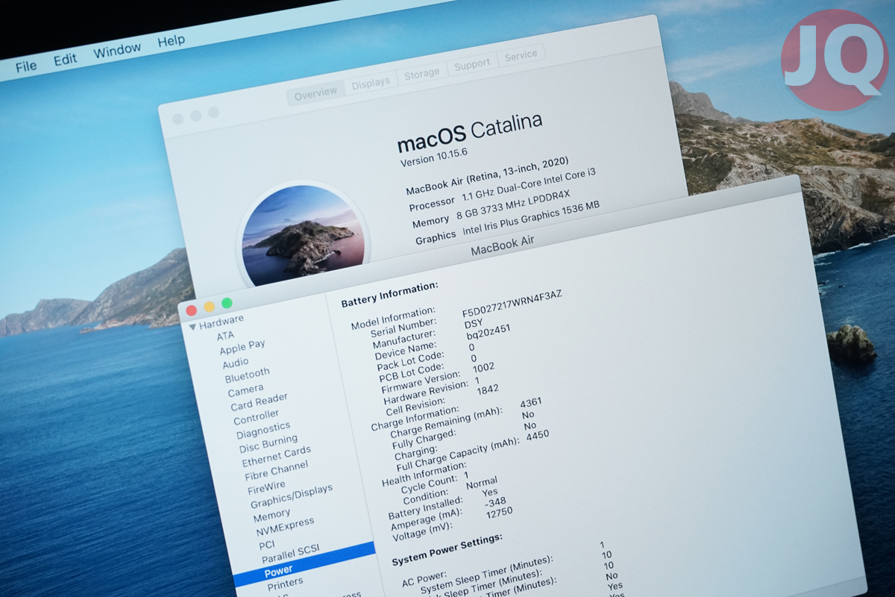Select Controller in the sidebar
This screenshot has height=597, width=895.
tap(256, 417)
